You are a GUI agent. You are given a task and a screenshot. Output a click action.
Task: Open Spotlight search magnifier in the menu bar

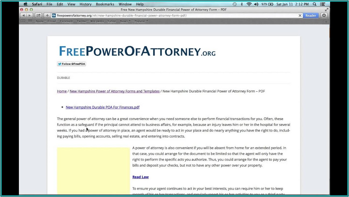point(314,4)
